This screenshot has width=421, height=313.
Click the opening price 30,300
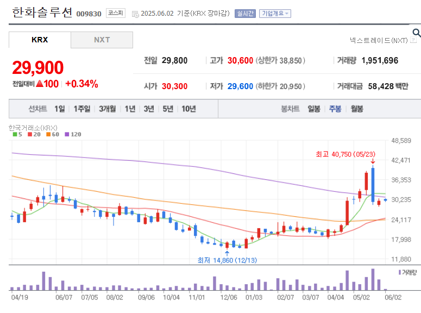coord(174,86)
